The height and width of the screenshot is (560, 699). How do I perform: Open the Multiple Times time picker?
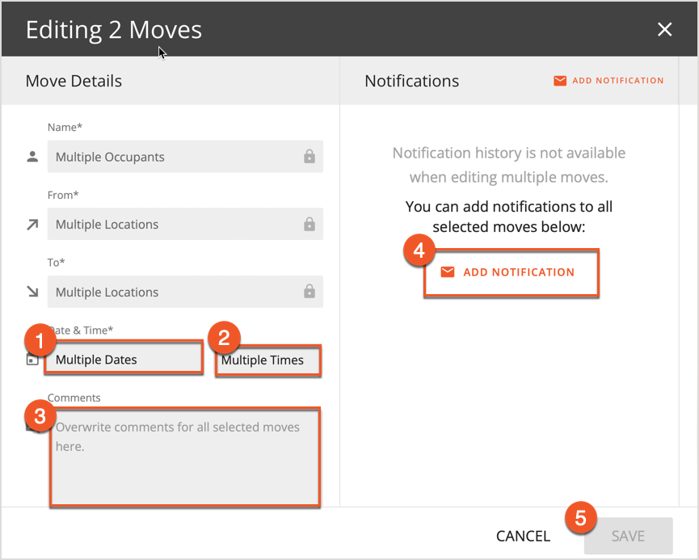(x=267, y=360)
